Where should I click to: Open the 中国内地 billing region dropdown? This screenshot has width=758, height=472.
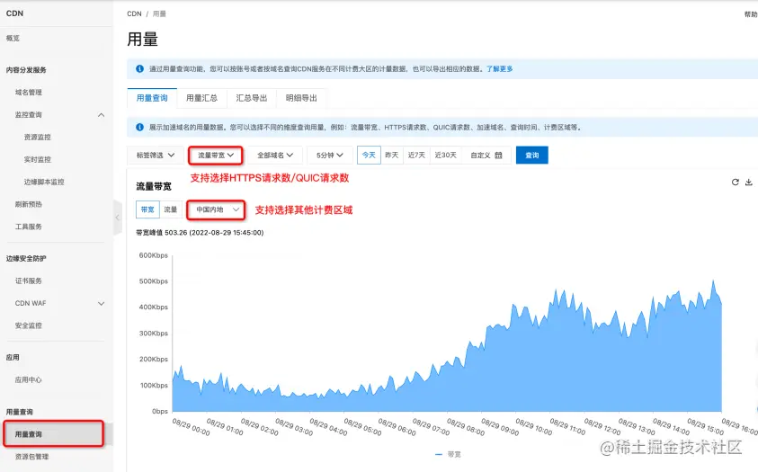[x=216, y=209]
